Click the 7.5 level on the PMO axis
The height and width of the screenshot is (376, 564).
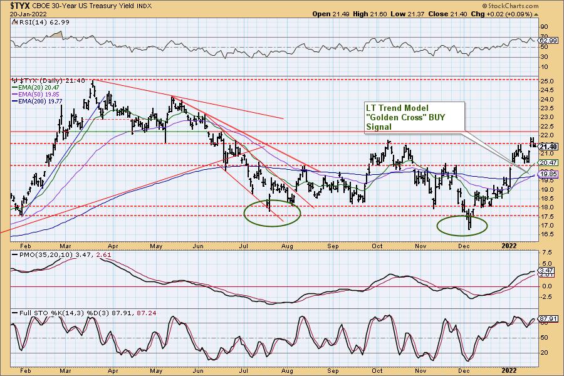[546, 252]
